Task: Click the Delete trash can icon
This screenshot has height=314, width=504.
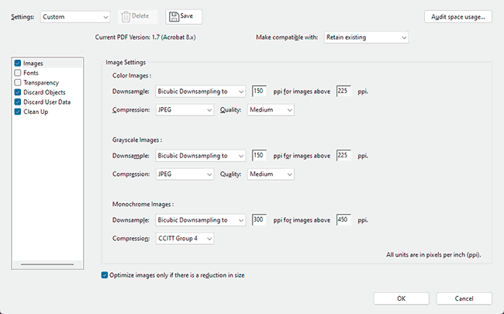Action: tap(126, 17)
